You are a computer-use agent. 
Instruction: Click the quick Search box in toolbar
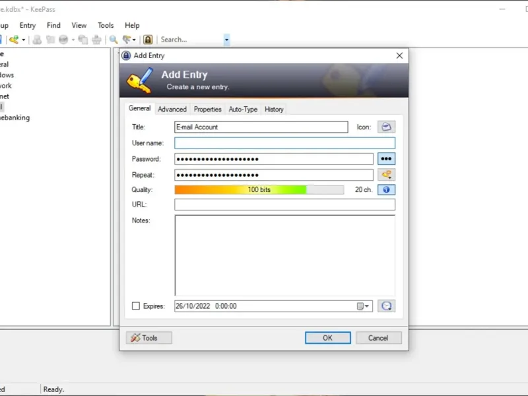(x=191, y=40)
